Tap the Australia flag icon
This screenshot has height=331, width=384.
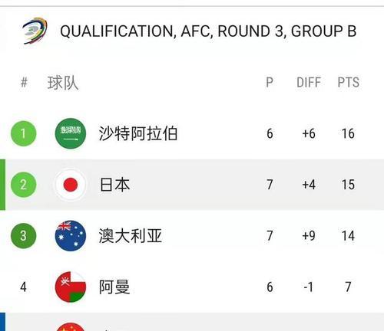(71, 236)
